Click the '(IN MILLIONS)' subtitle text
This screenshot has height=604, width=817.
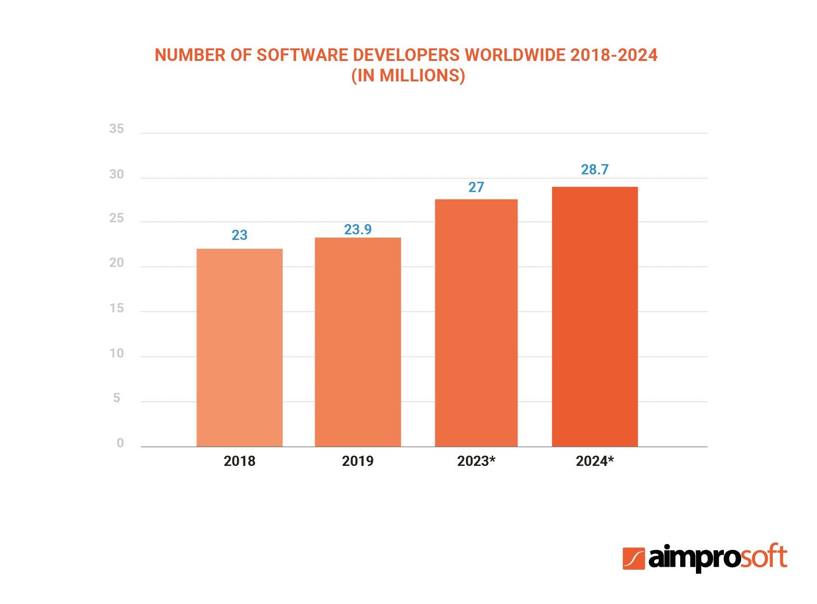[408, 76]
